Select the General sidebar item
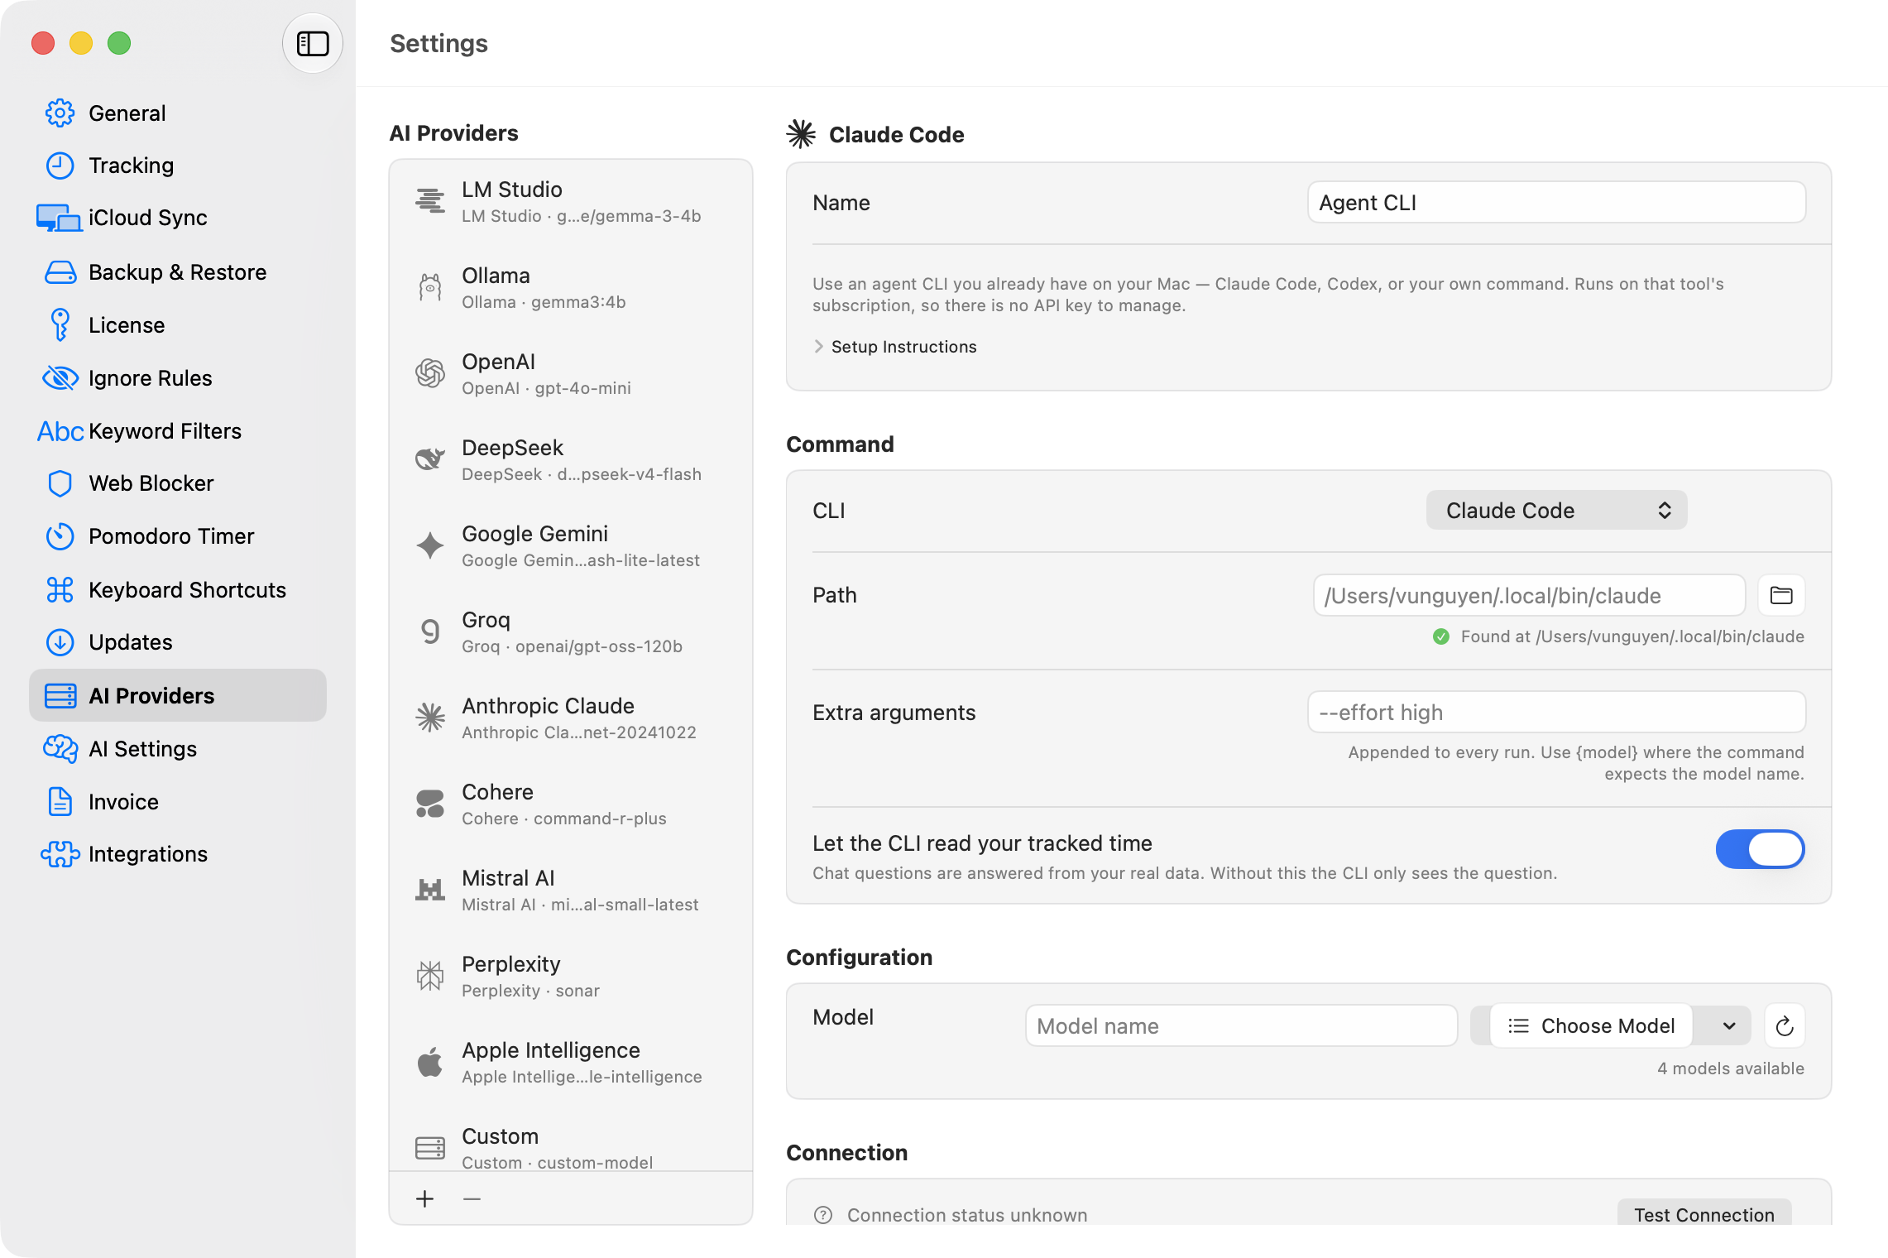Viewport: 1888px width, 1258px height. (178, 113)
